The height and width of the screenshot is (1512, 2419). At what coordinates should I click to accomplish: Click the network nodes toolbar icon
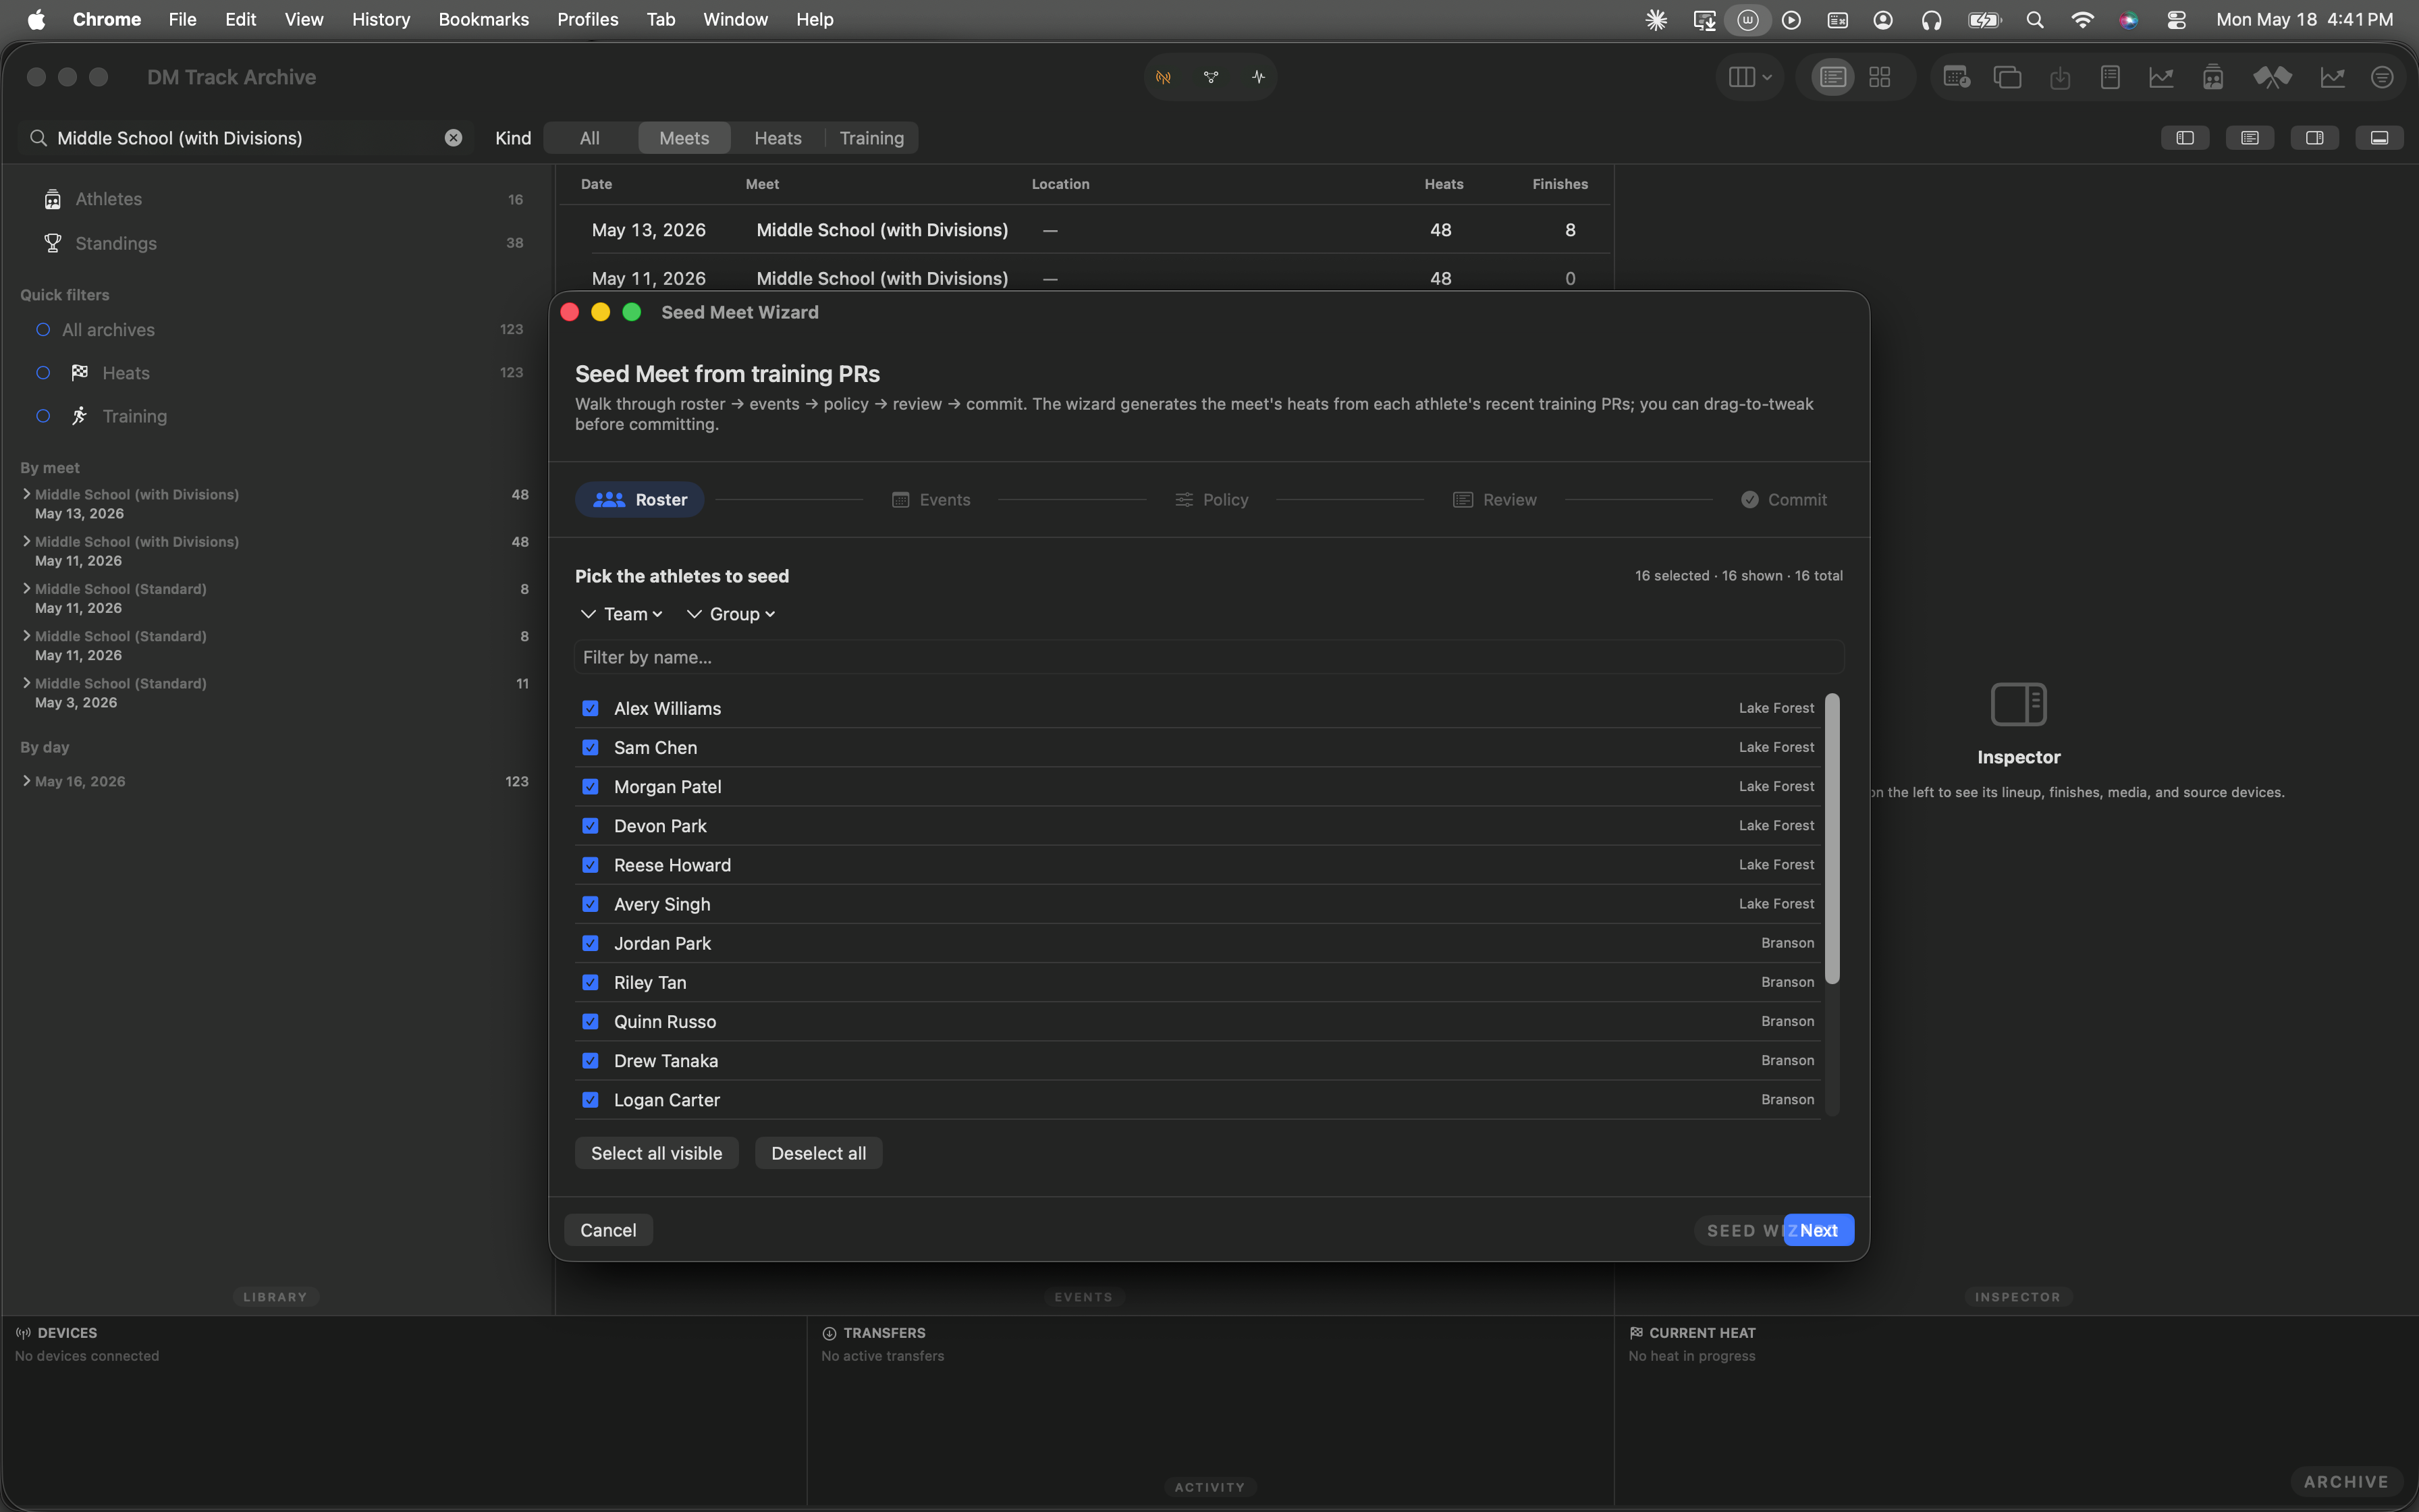[x=1210, y=77]
